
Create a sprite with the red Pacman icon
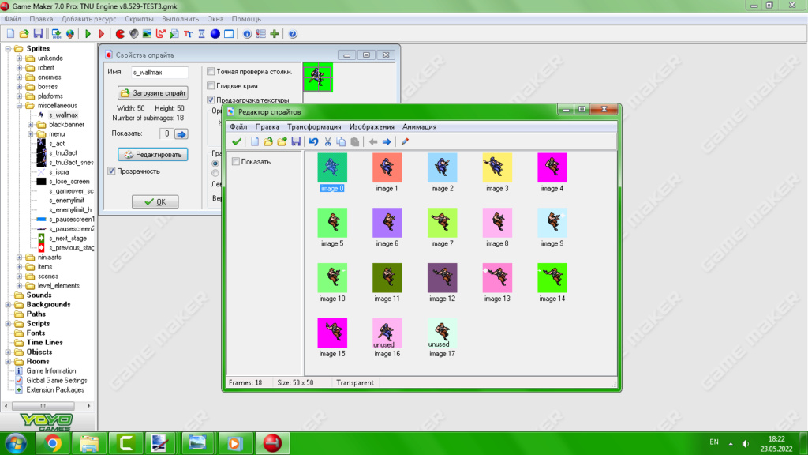(x=120, y=34)
